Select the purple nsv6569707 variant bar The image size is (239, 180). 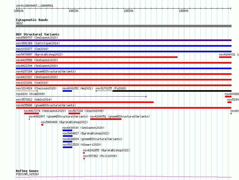[x=124, y=40]
